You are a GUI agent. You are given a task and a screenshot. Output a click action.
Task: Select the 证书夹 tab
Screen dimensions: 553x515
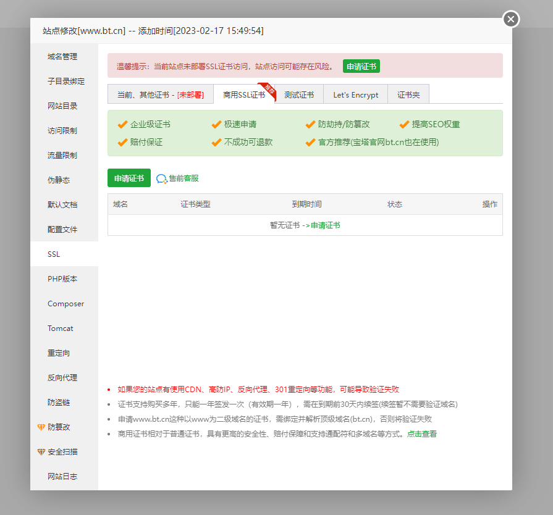point(408,95)
